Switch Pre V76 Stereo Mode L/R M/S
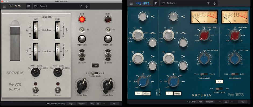The image size is (253, 107). click(x=95, y=73)
